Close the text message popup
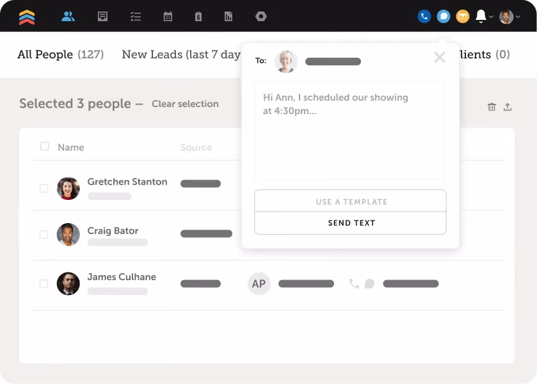The height and width of the screenshot is (384, 537). point(440,57)
